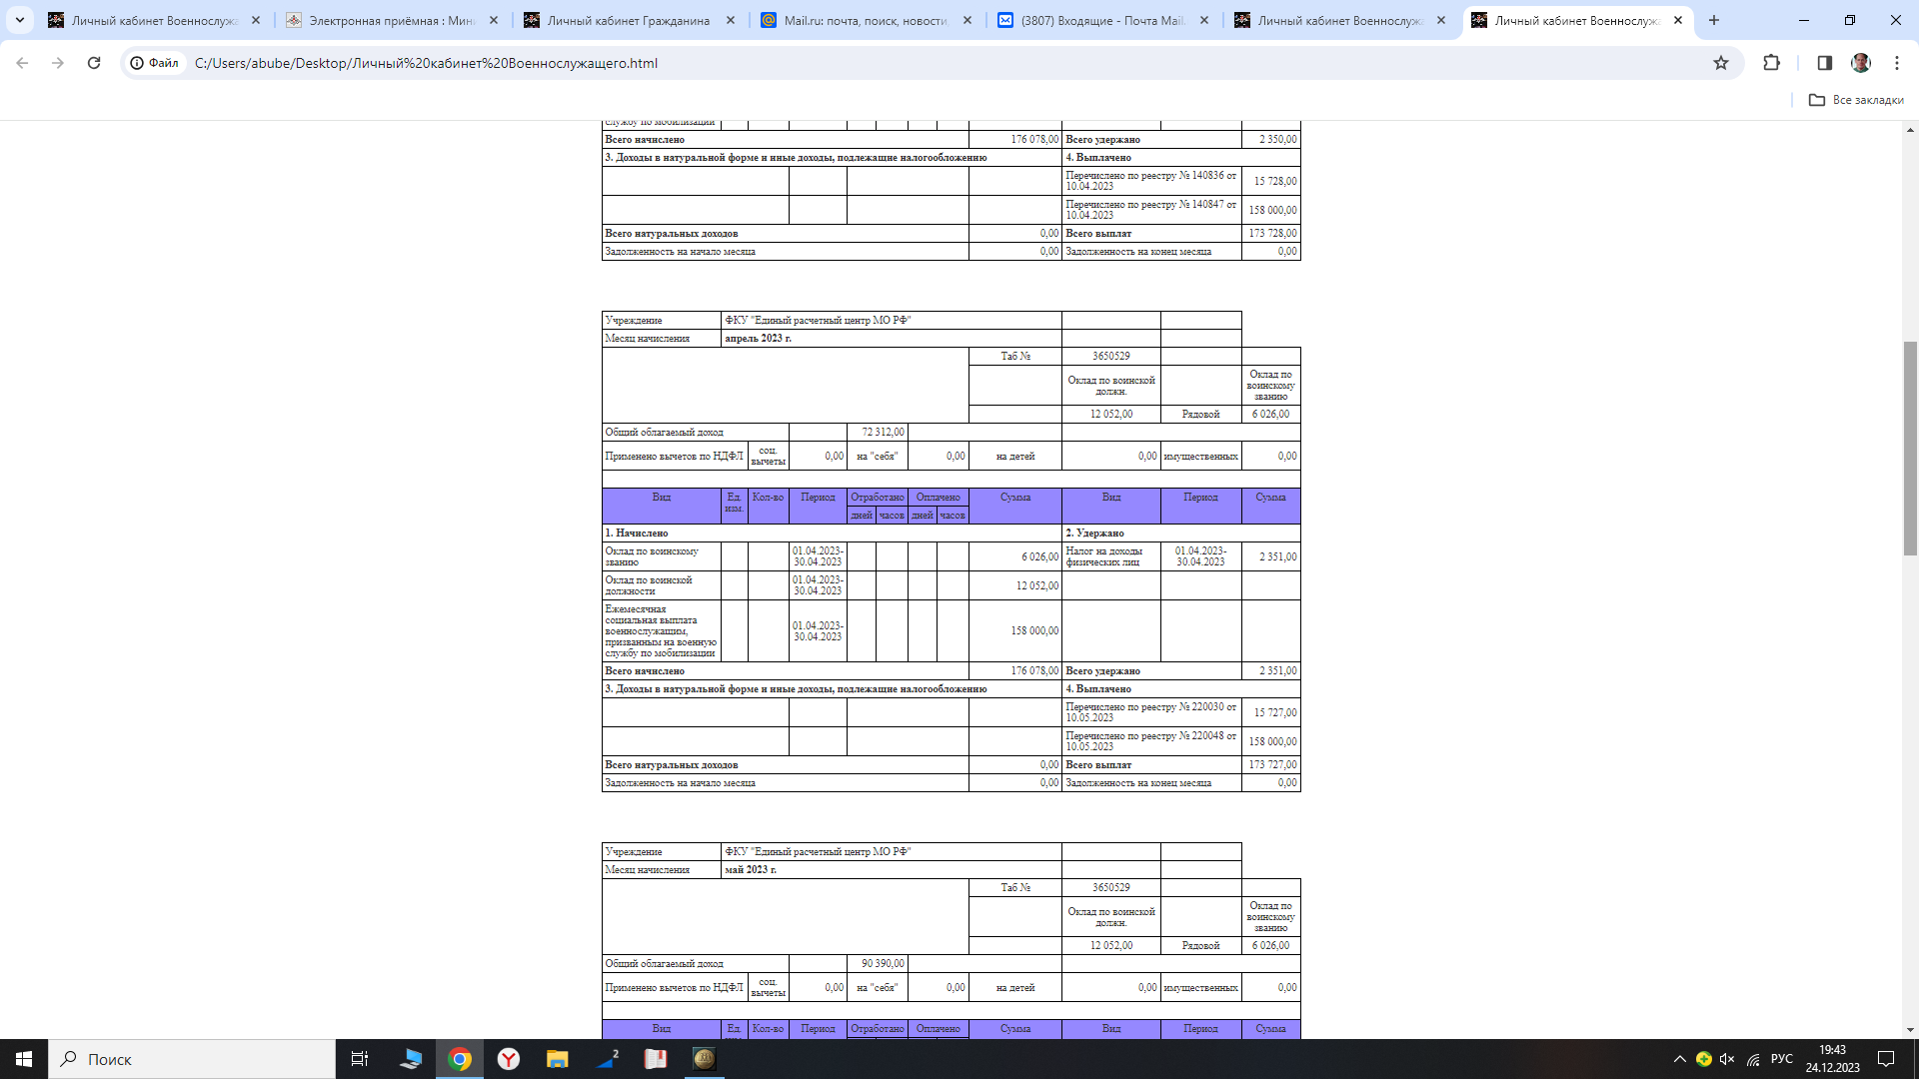Toggle muted volume speaker icon
This screenshot has height=1079, width=1919.
[x=1727, y=1059]
